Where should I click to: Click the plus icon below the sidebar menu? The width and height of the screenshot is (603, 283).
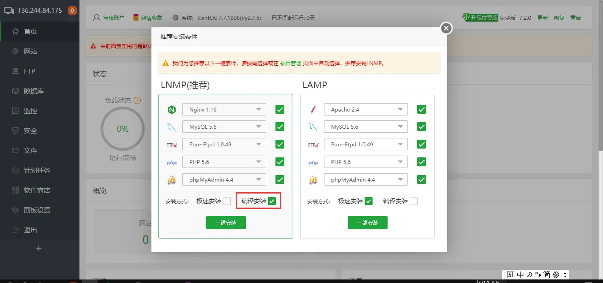point(38,249)
